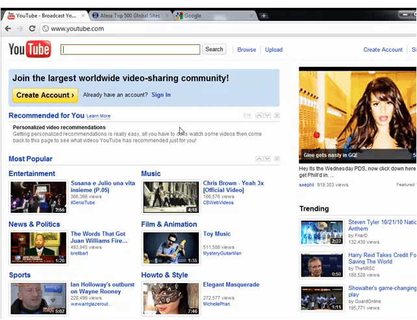Open Howto & Style category heading

[164, 275]
